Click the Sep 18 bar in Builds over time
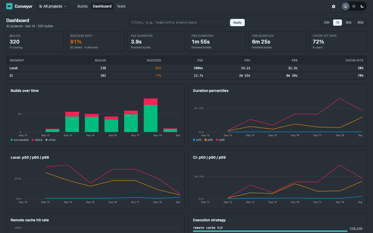 [150, 115]
